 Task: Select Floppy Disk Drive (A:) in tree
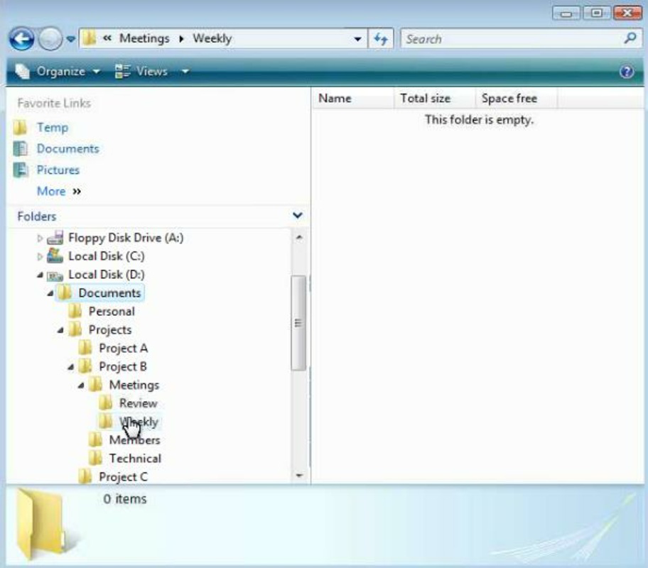tap(126, 238)
